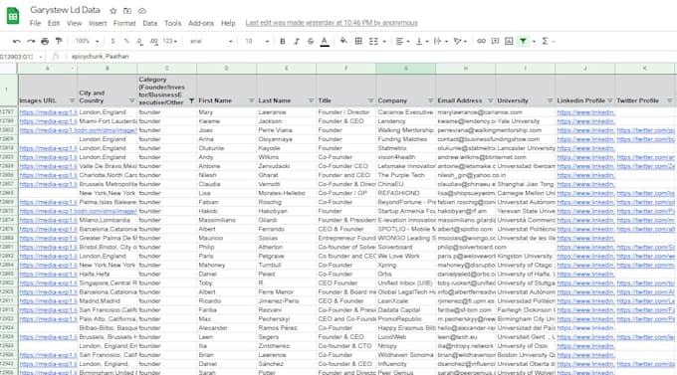The height and width of the screenshot is (375, 677).
Task: Open the Add-ons menu
Action: pos(201,23)
